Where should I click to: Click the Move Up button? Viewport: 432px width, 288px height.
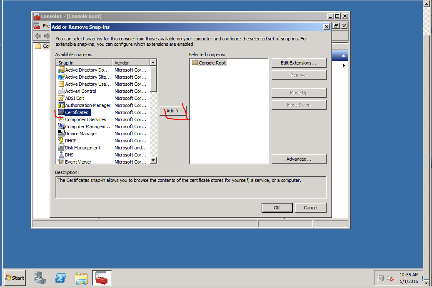299,93
